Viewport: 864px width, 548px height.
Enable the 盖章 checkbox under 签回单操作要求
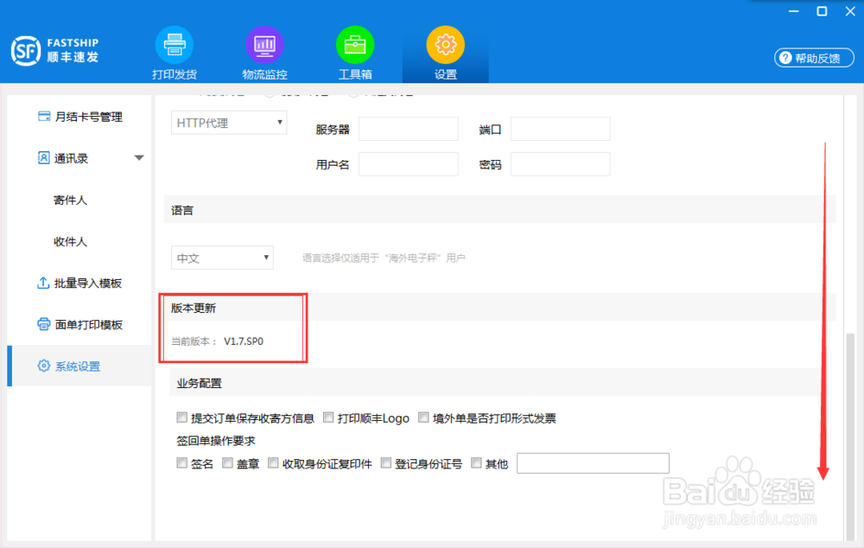(x=227, y=462)
